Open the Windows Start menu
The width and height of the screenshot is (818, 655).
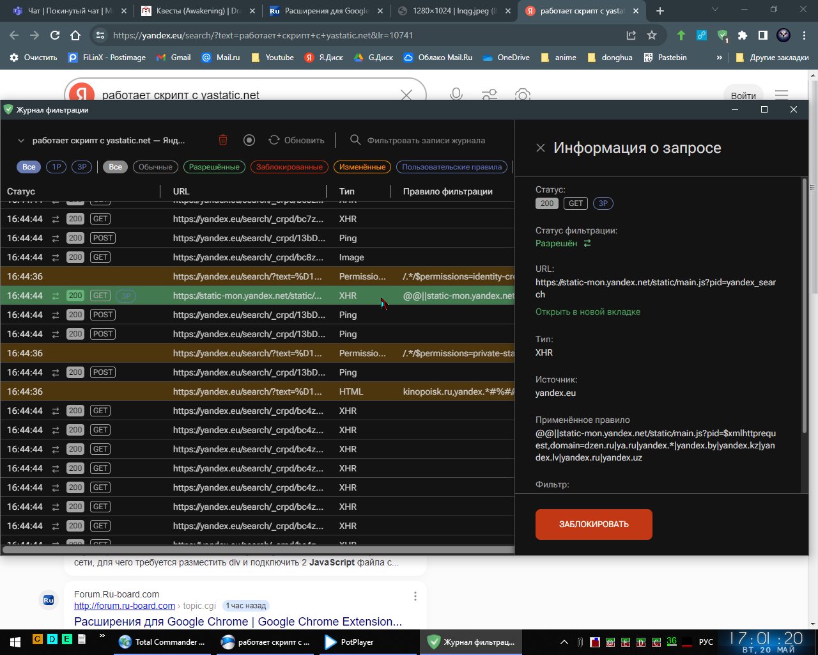pyautogui.click(x=15, y=642)
